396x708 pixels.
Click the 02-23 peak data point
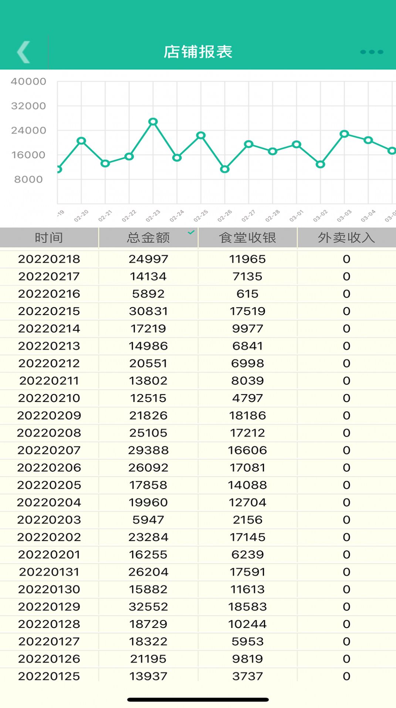click(153, 122)
